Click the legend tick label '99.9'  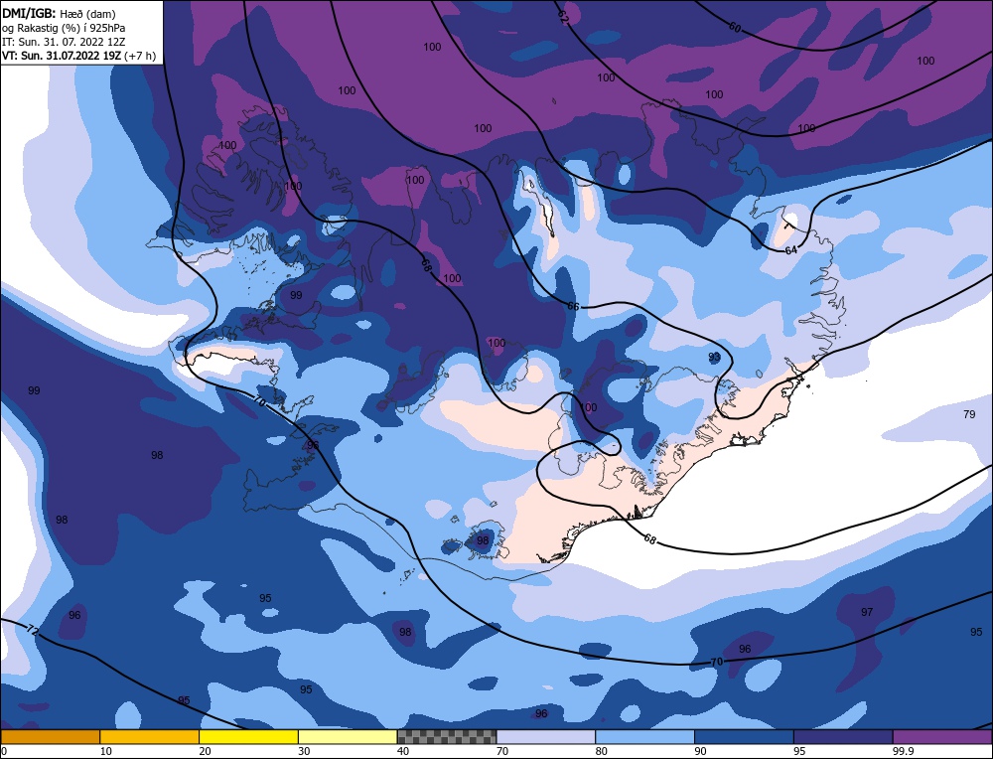pos(902,751)
